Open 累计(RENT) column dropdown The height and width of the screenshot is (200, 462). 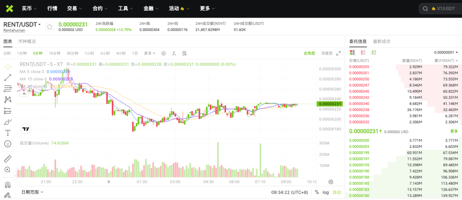point(446,61)
